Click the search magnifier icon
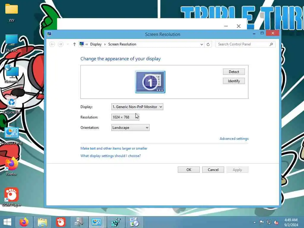The width and height of the screenshot is (304, 228). click(271, 44)
